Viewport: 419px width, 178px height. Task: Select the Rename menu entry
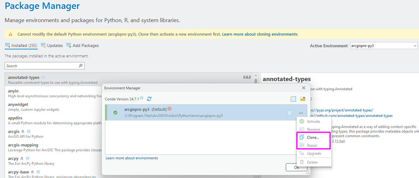[x=314, y=129]
